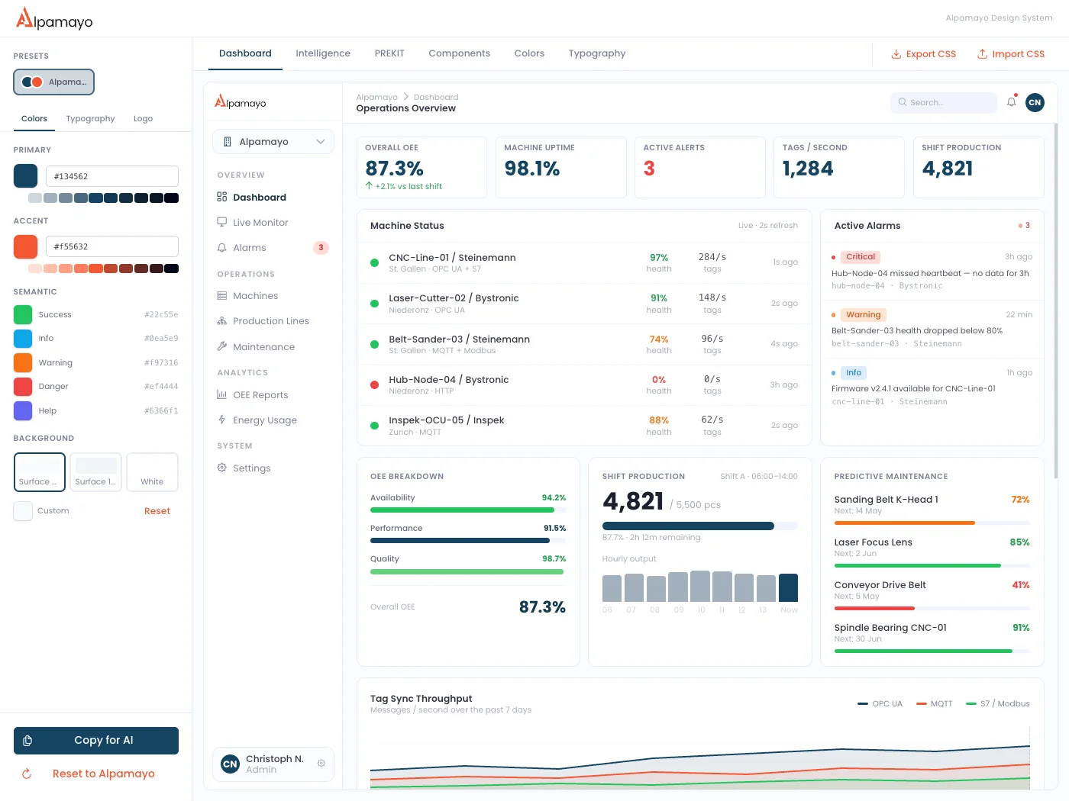Click the Dashboard grid icon in sidebar
Screen dimensions: 1069x801
pos(222,197)
